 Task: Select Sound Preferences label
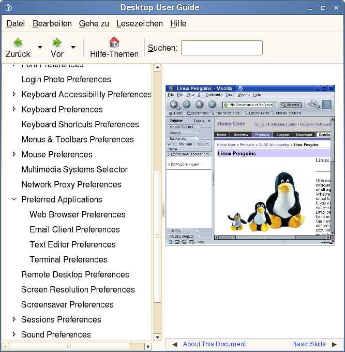(56, 335)
